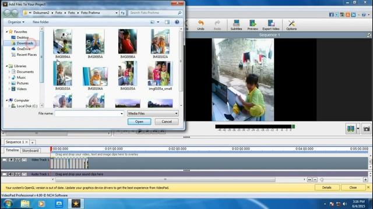
Task: Click the VideoPad star icon in the taskbar
Action: (x=76, y=204)
